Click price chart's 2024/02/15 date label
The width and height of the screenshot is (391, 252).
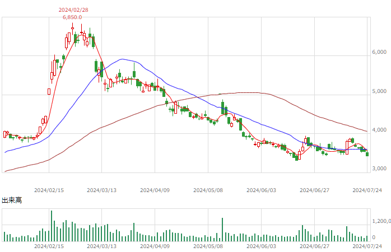pos(49,190)
